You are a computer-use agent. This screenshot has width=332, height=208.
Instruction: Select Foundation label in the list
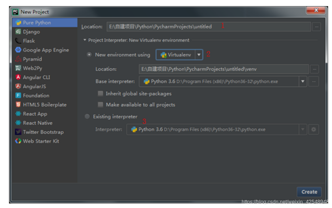pos(36,96)
